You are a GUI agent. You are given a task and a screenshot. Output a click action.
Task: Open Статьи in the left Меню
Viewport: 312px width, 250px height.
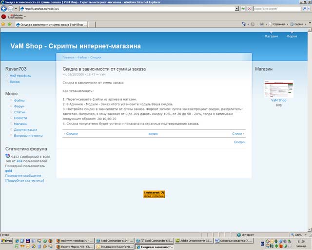(x=19, y=112)
